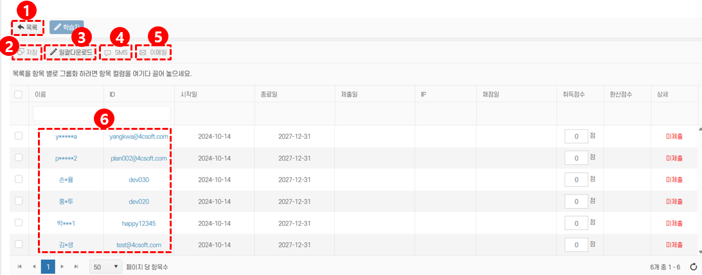
Task: Toggle the select-all checkbox in header
Action: 19,94
